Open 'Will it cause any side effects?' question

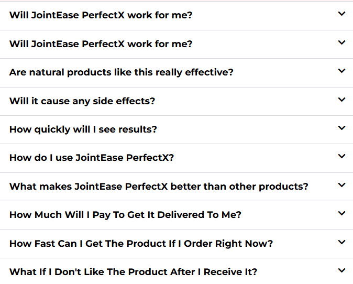tap(82, 101)
